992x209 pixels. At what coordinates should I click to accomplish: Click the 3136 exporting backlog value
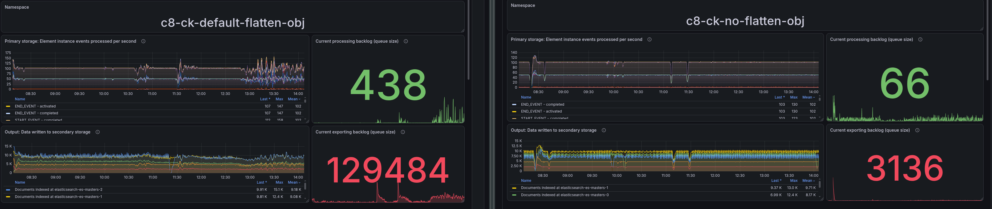pos(905,168)
